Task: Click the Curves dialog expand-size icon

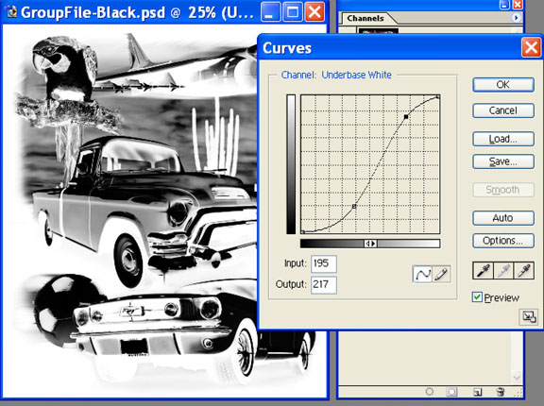Action: coord(528,317)
